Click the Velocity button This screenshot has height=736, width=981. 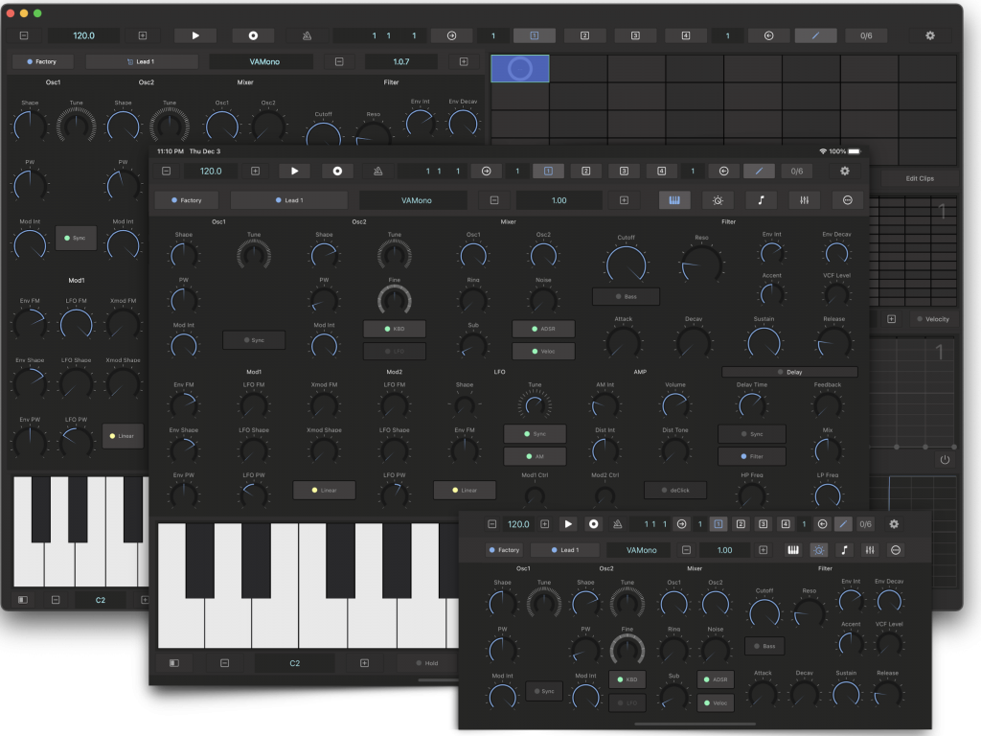pyautogui.click(x=932, y=319)
